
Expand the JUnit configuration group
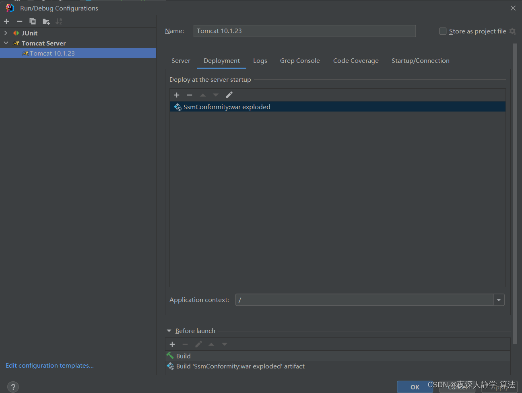(6, 33)
